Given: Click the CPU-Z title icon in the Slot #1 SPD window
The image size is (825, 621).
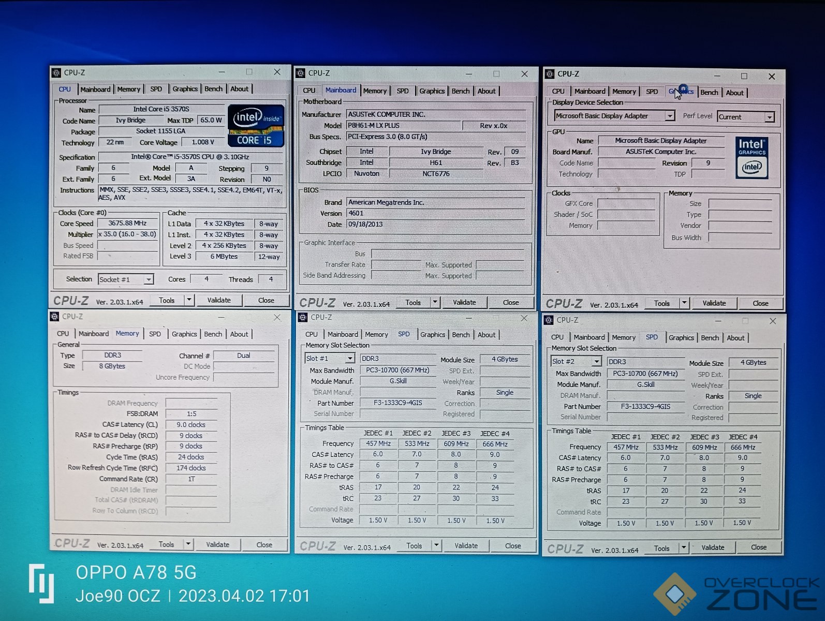Looking at the screenshot, I should click(303, 318).
